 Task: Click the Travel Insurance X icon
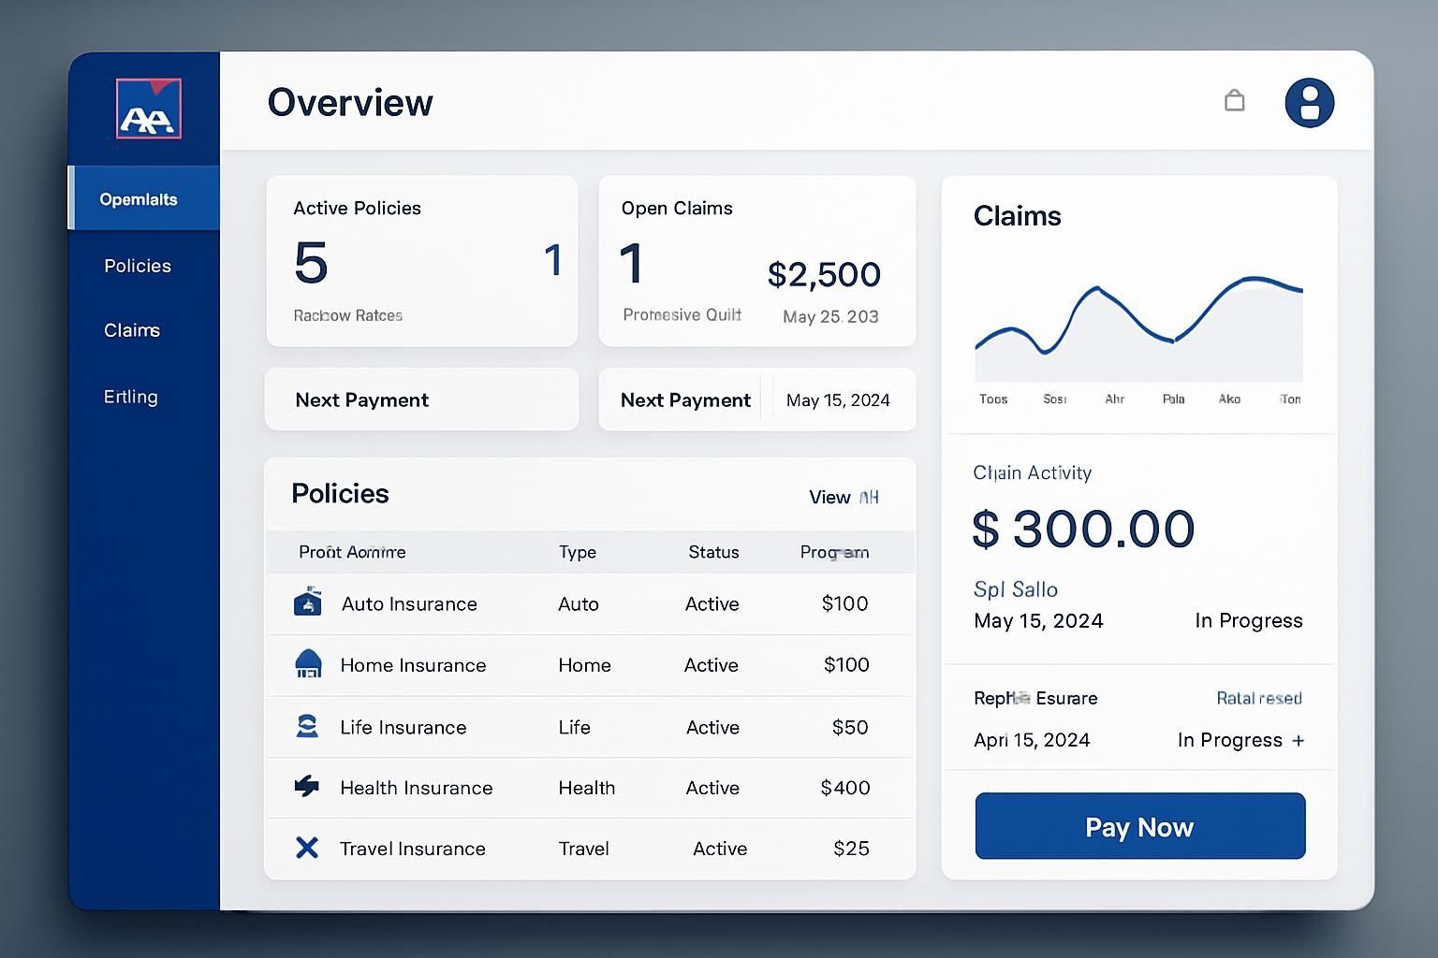coord(307,848)
